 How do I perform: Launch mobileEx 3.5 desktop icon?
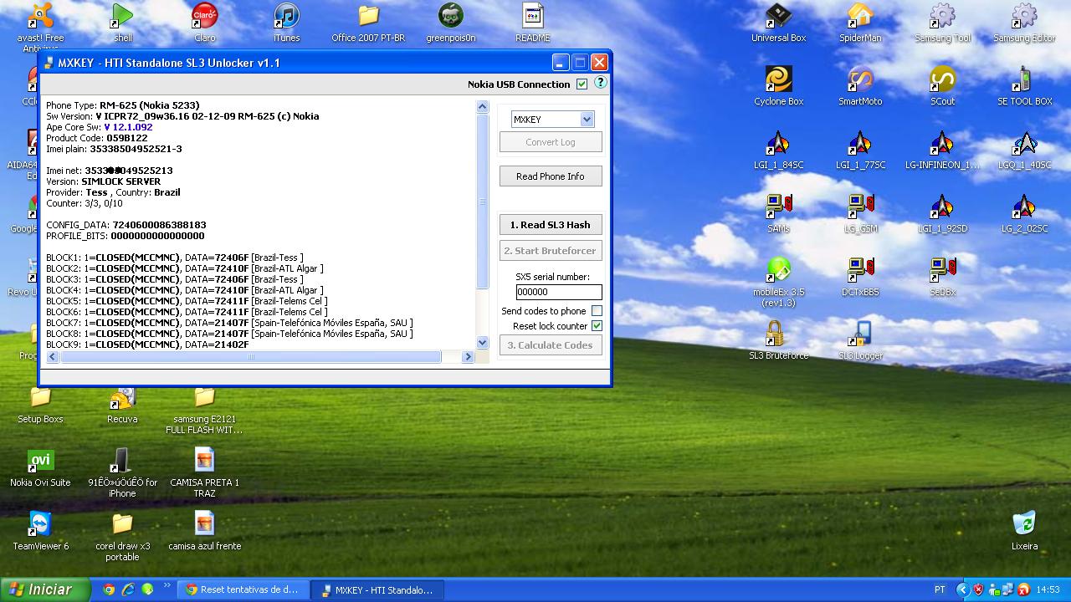778,281
